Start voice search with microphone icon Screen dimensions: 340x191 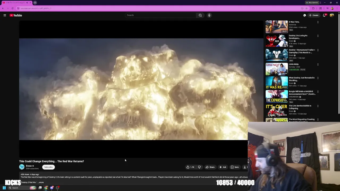pos(209,15)
